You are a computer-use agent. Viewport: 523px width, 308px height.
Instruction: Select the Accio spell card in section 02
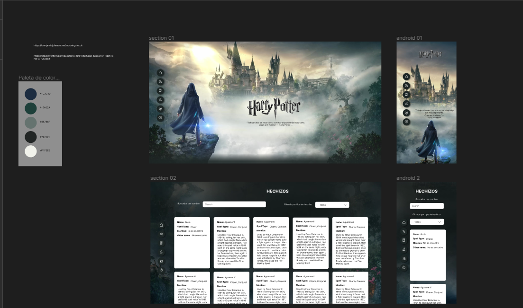pos(192,243)
